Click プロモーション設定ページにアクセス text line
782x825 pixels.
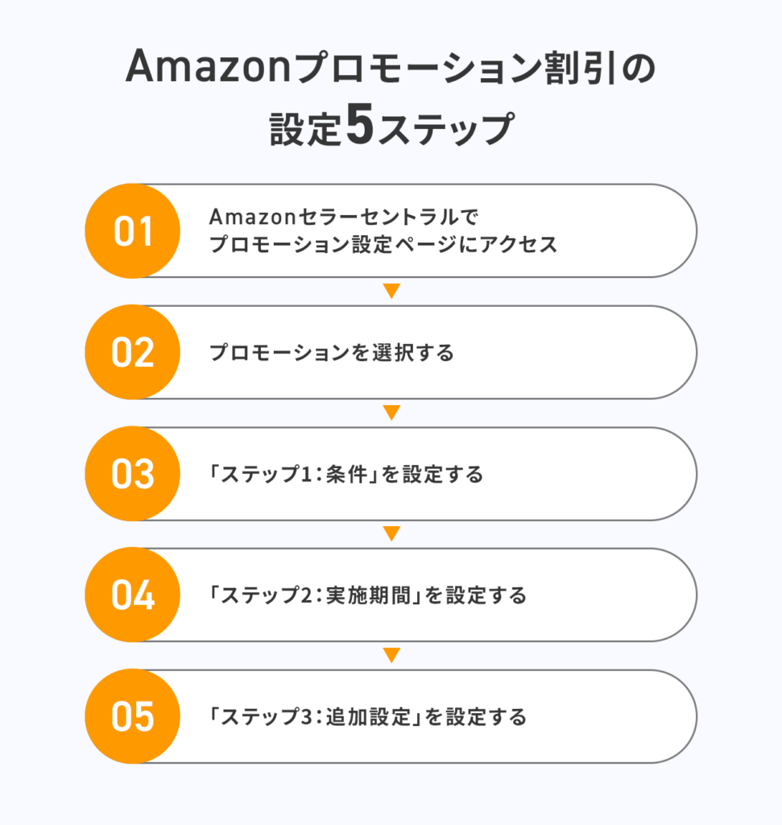click(383, 245)
